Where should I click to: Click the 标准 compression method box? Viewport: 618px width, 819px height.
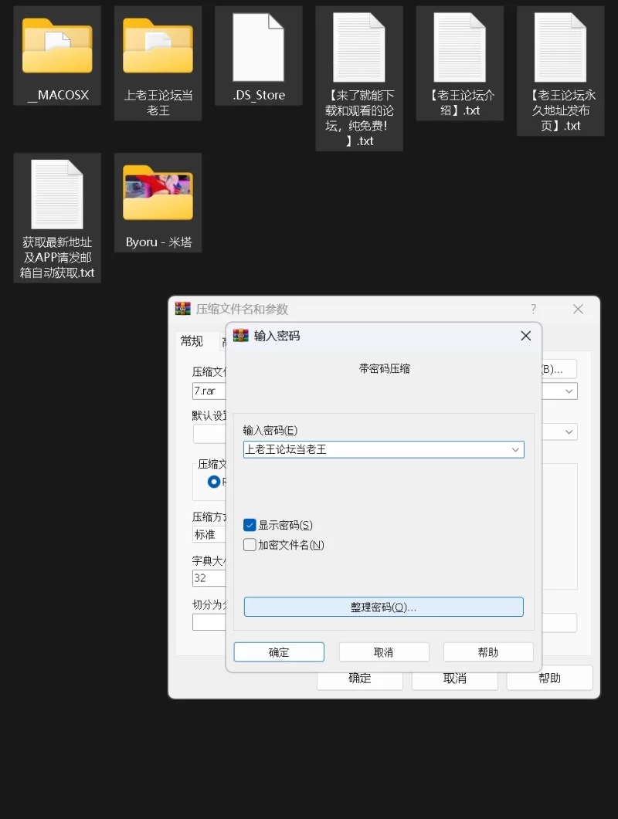coord(209,534)
